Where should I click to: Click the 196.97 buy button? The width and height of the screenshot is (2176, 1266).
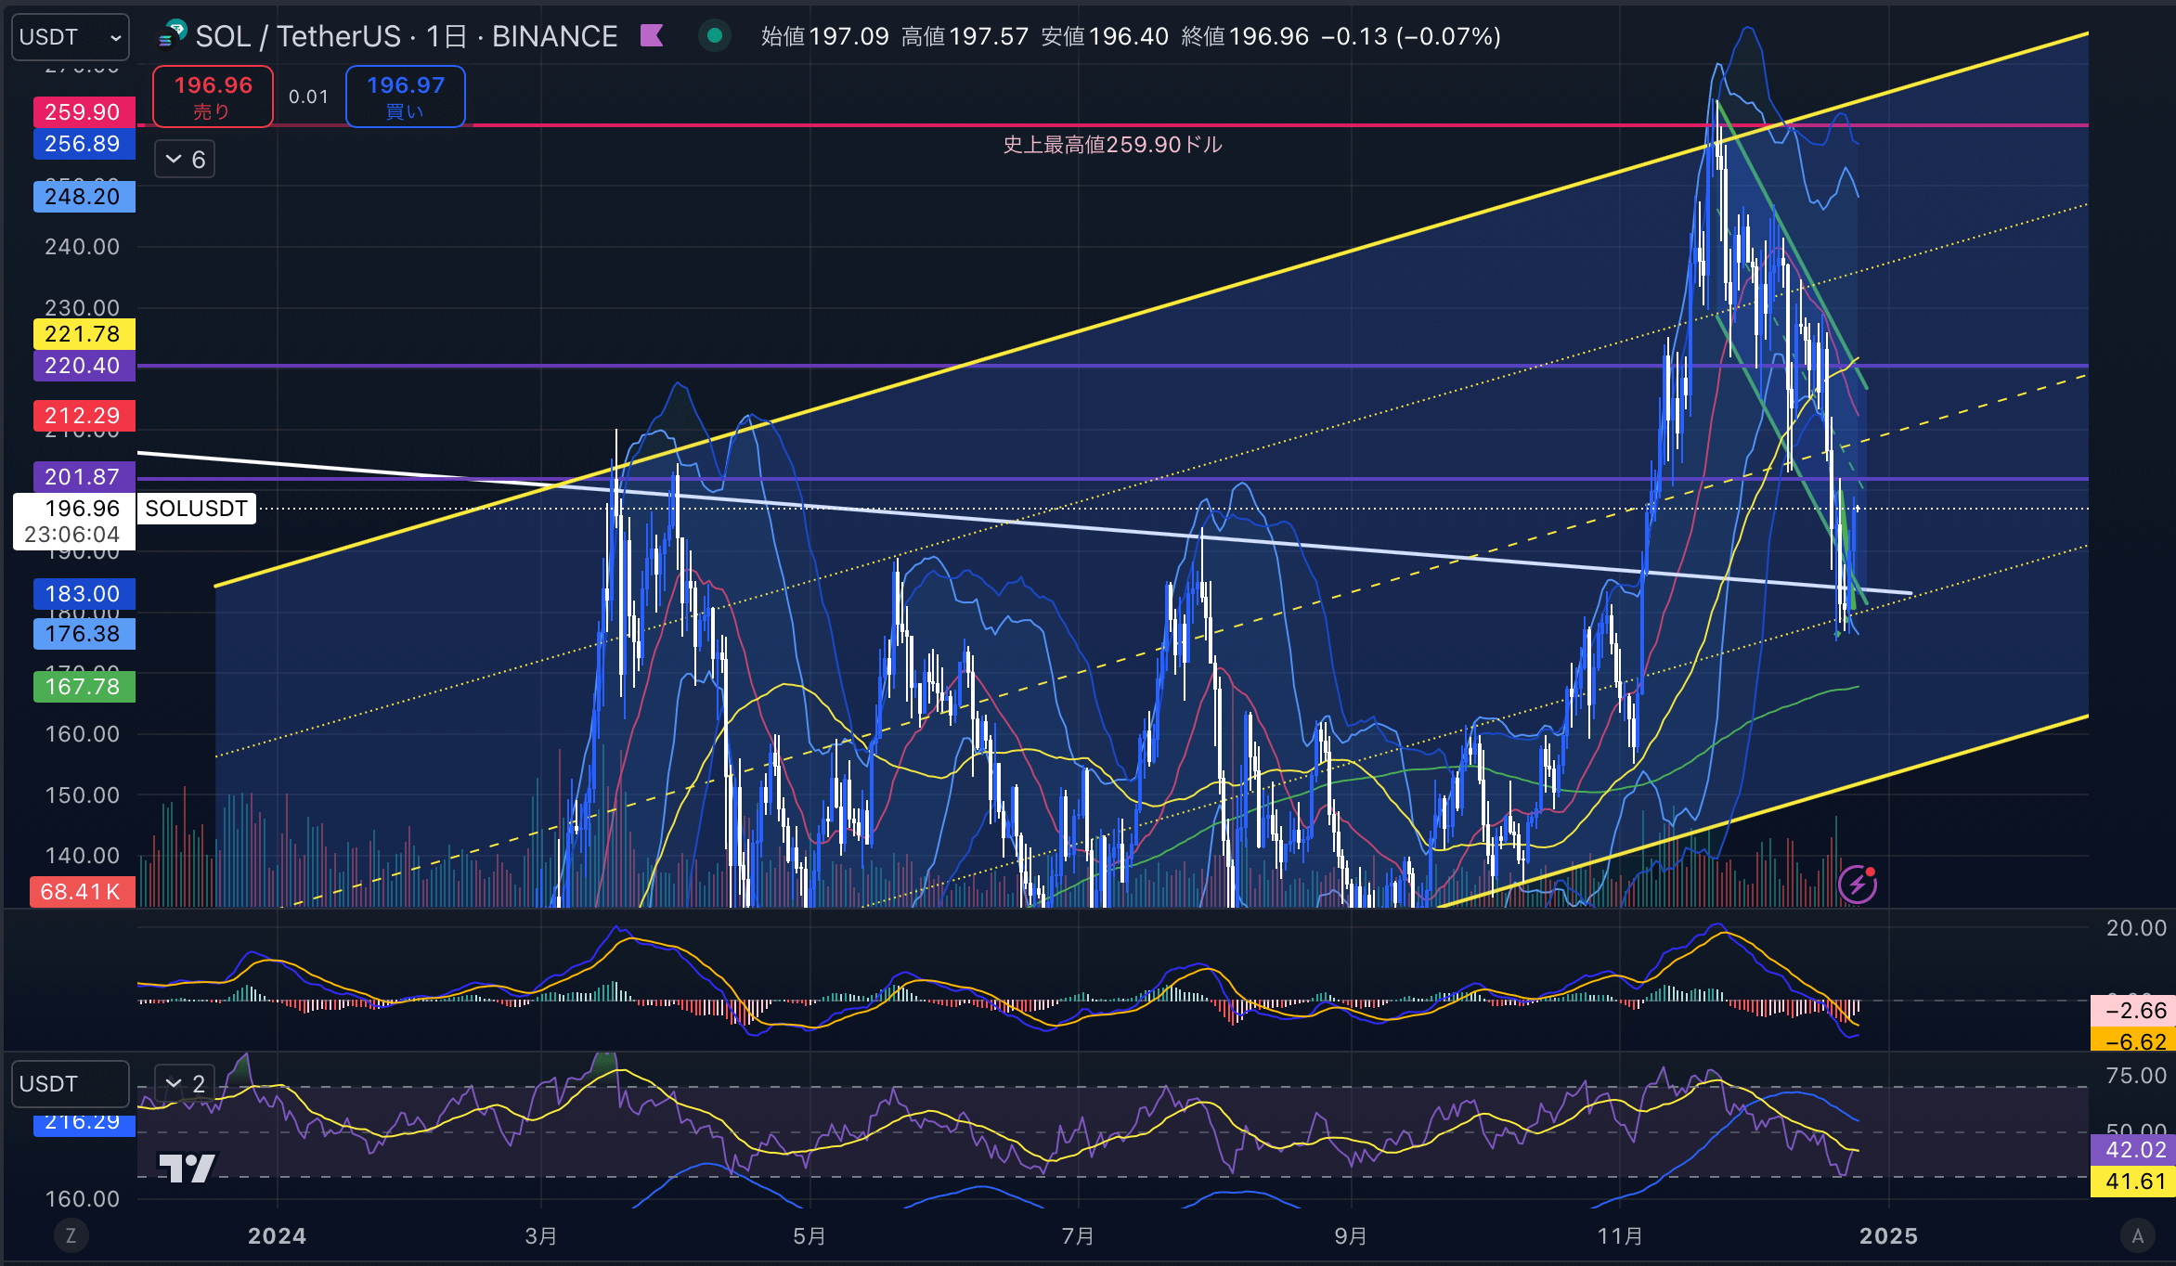click(x=406, y=97)
